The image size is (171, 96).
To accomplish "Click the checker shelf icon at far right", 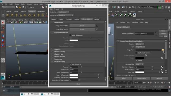I will click(x=134, y=15).
